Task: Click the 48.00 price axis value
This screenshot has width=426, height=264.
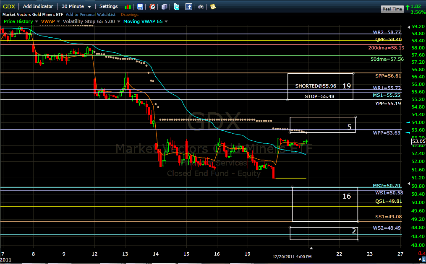Action: 418,245
